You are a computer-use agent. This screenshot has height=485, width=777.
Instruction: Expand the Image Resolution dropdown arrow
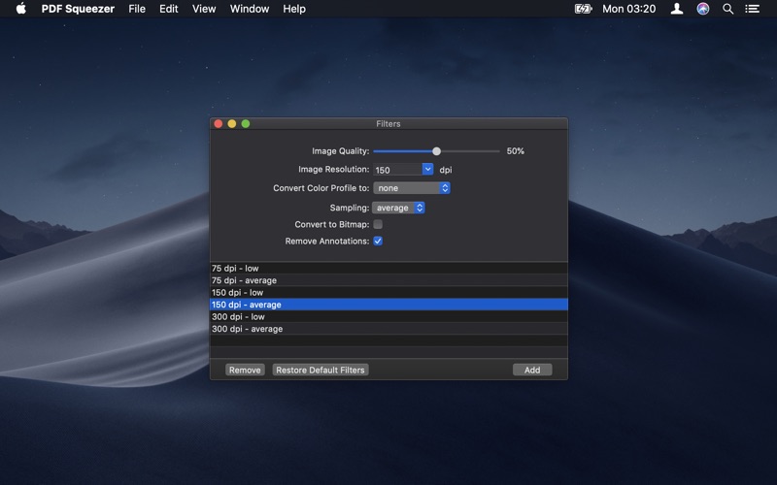coord(427,169)
